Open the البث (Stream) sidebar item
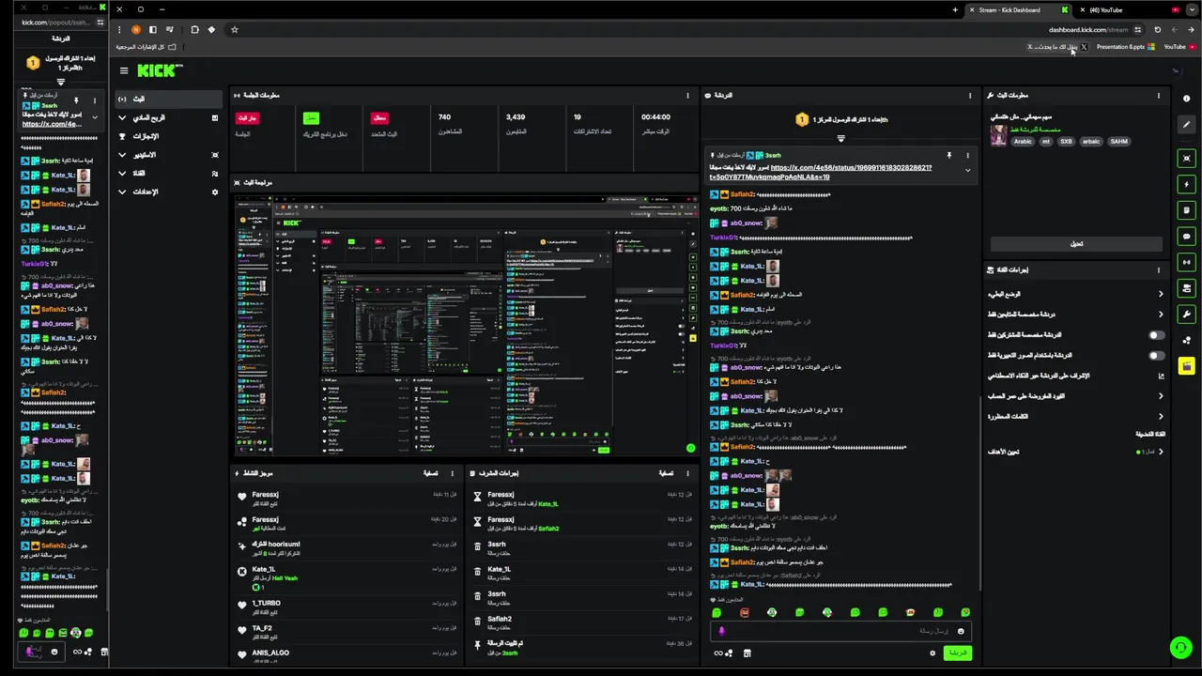The height and width of the screenshot is (676, 1202). tap(169, 99)
